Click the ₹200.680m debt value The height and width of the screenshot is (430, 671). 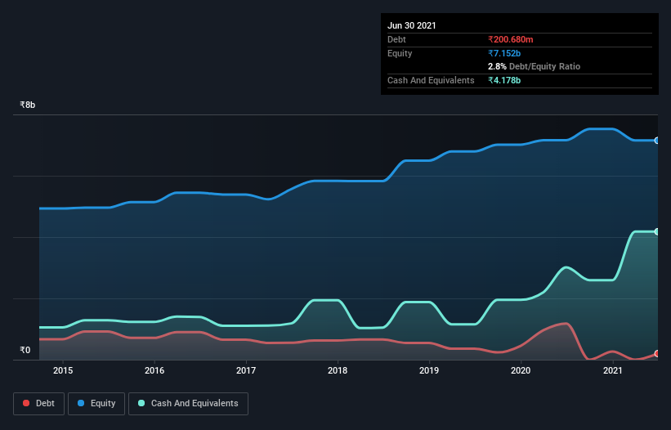(511, 39)
